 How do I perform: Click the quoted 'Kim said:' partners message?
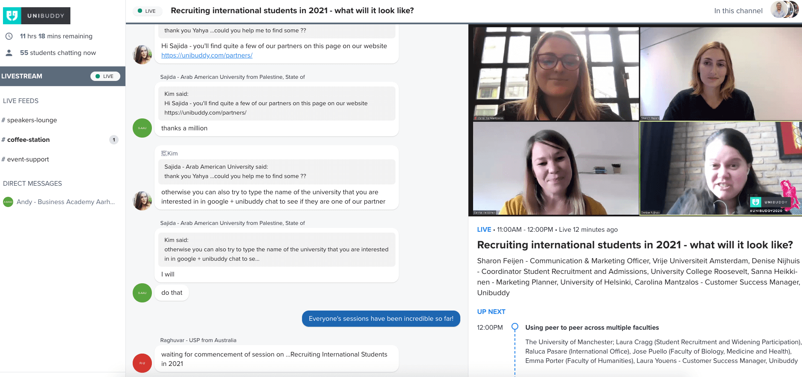(x=276, y=103)
